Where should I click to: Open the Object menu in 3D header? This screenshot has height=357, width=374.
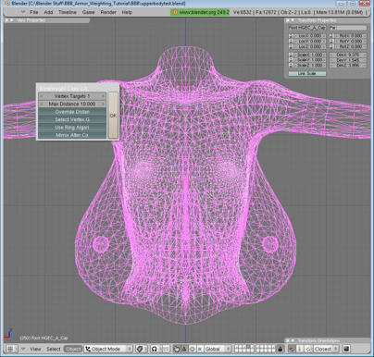tap(73, 349)
